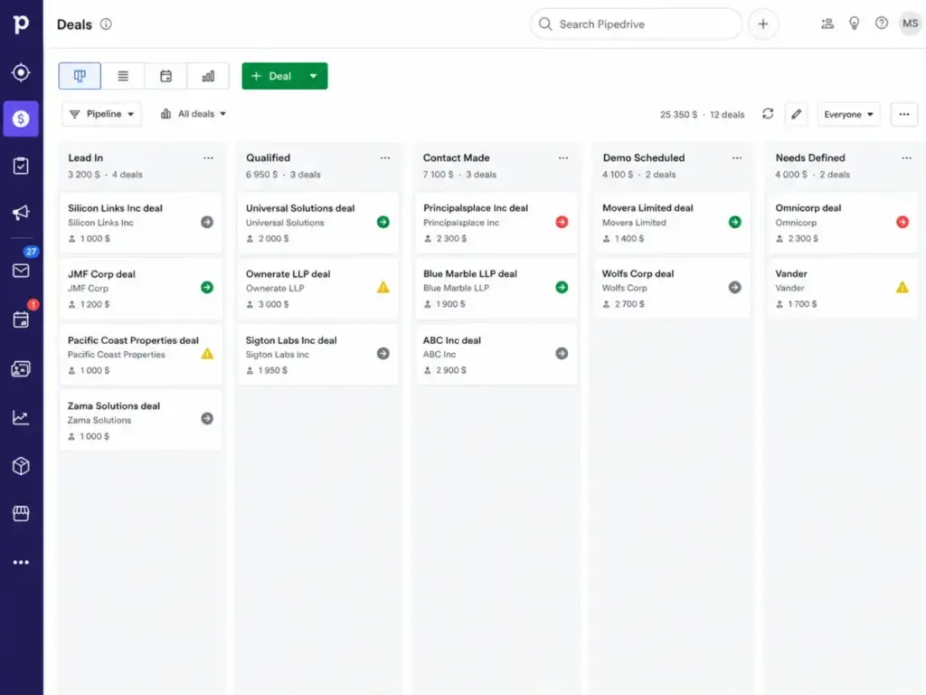This screenshot has height=695, width=926.
Task: Click the warning triangle on Pacific Coast Properties deal
Action: pyautogui.click(x=207, y=354)
